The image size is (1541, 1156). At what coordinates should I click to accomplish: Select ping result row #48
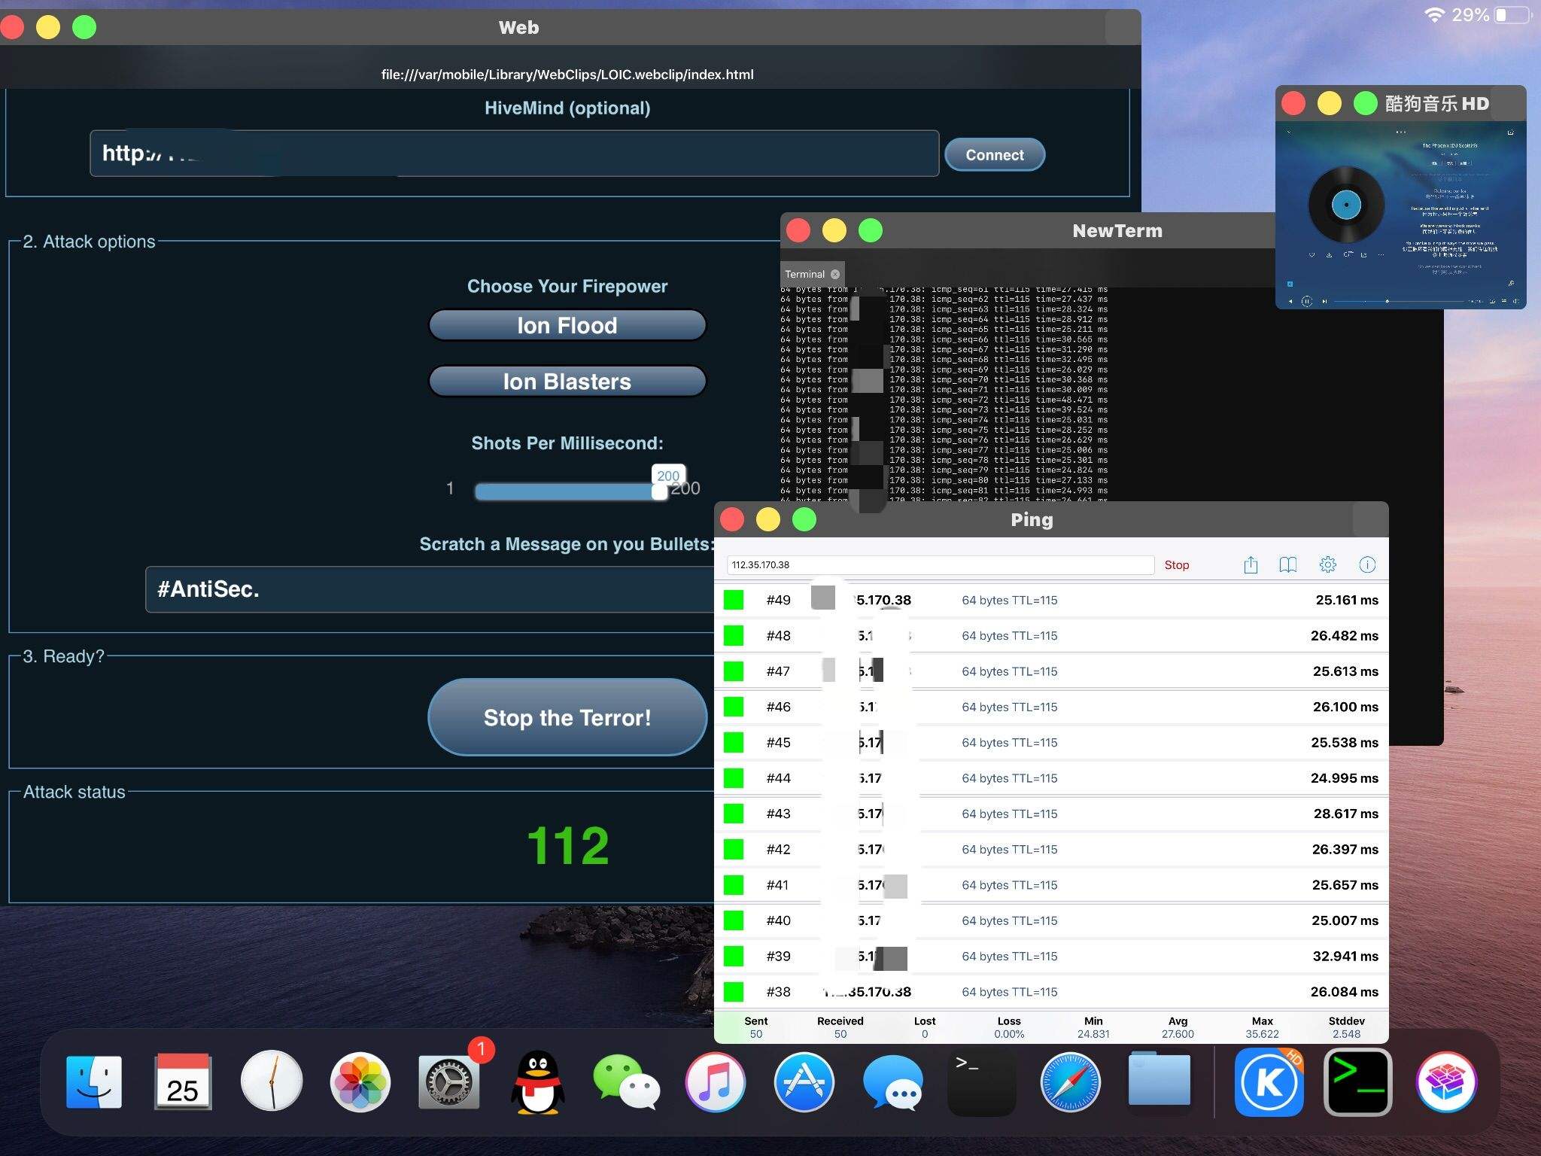click(x=1051, y=635)
